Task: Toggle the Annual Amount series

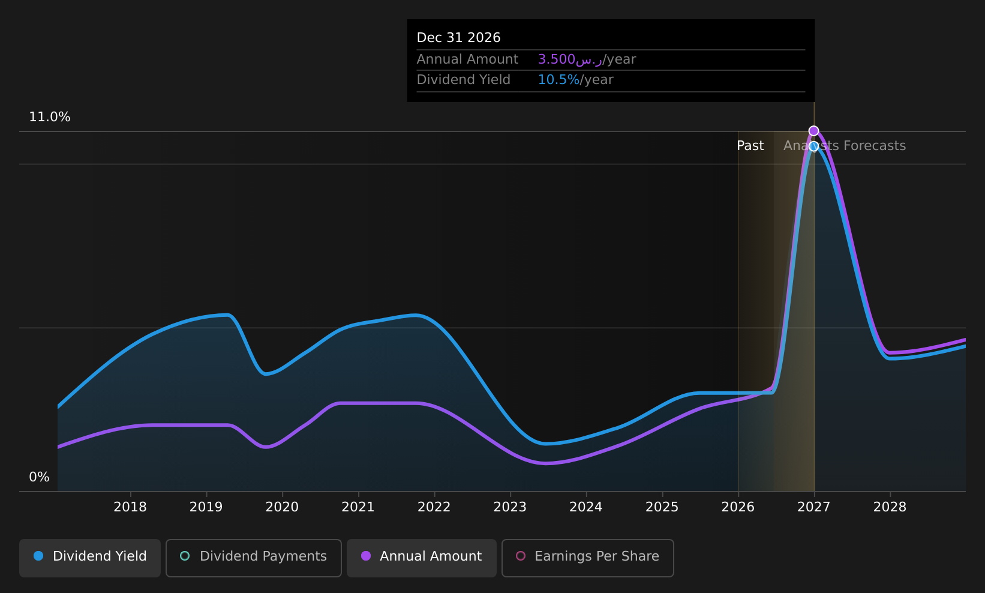Action: 422,558
